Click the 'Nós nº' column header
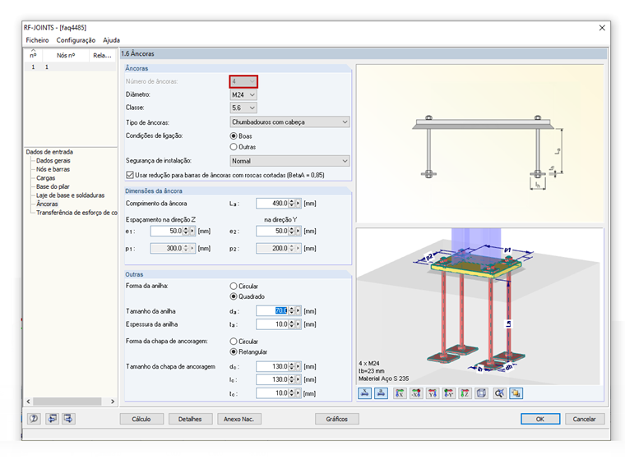This screenshot has width=625, height=468. tap(66, 55)
